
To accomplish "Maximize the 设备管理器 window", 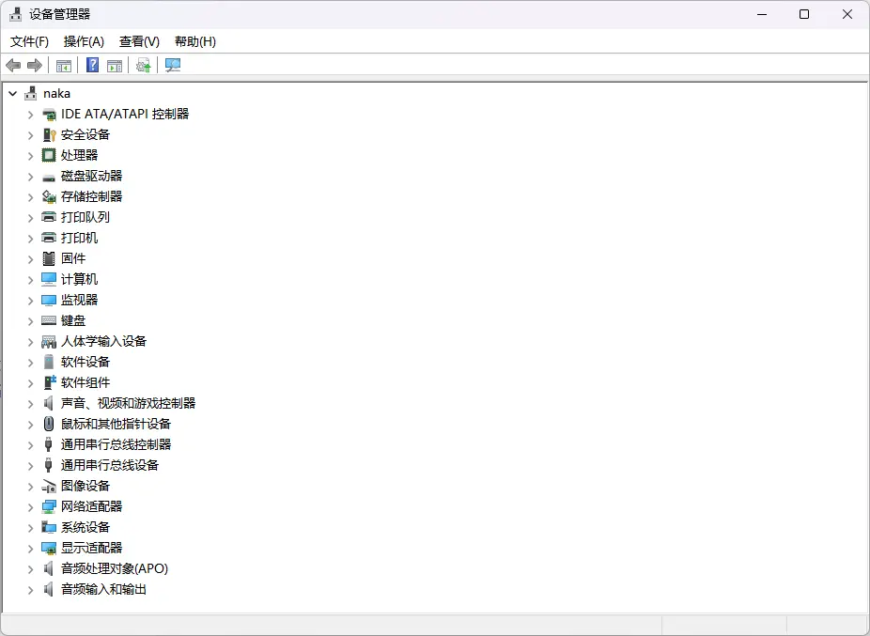I will [x=804, y=14].
